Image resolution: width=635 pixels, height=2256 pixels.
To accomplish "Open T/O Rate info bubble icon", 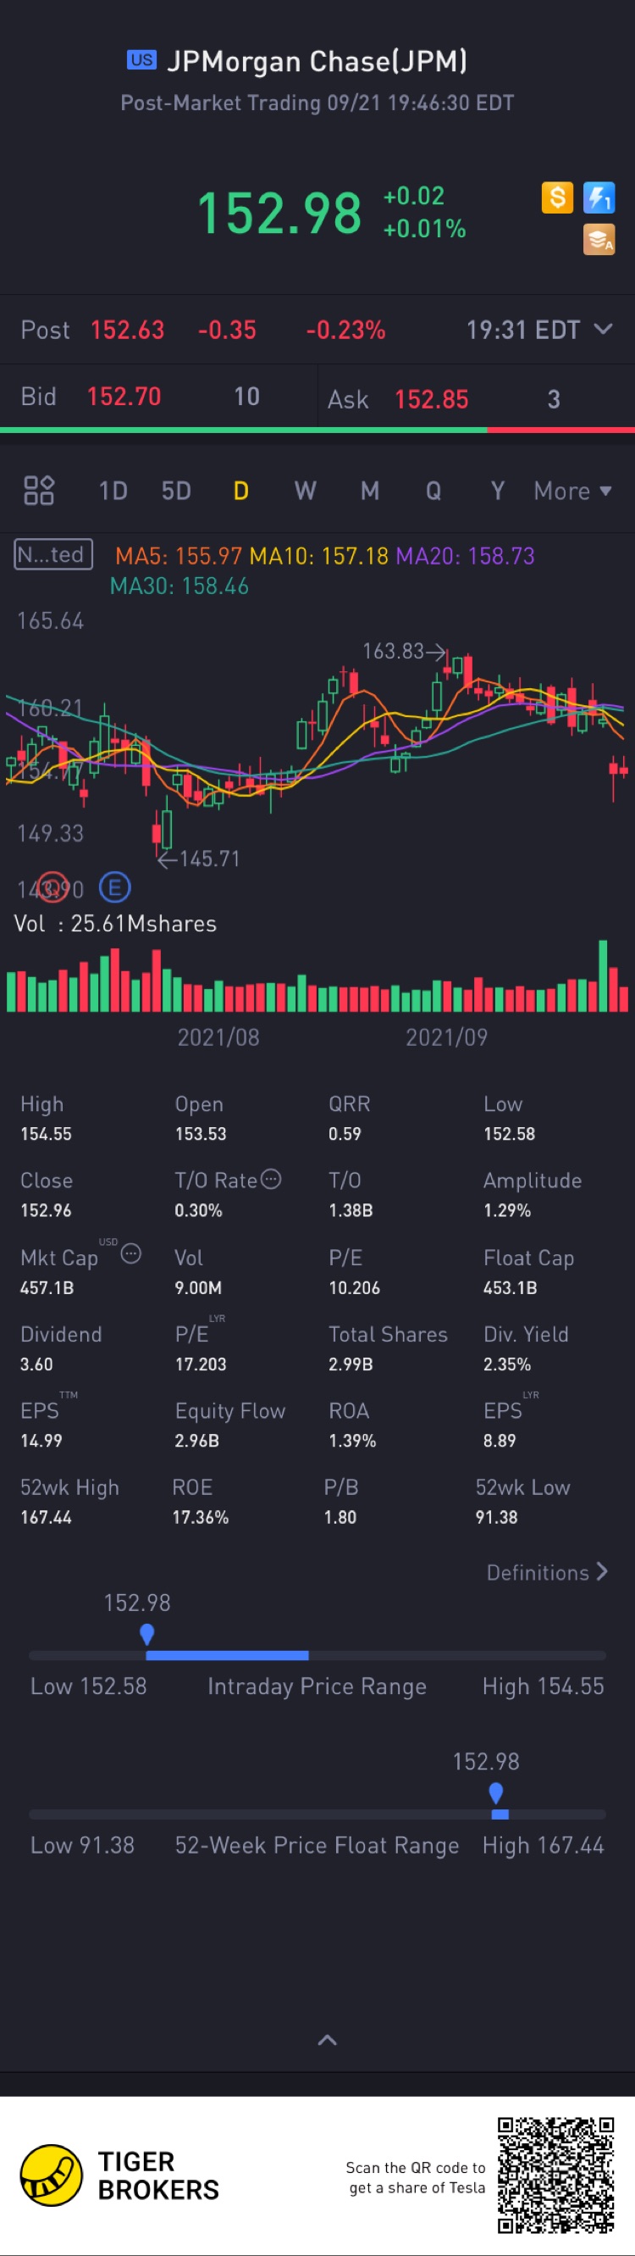I will pyautogui.click(x=271, y=1179).
